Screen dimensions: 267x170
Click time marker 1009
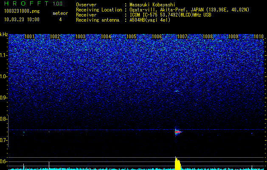click(x=233, y=37)
